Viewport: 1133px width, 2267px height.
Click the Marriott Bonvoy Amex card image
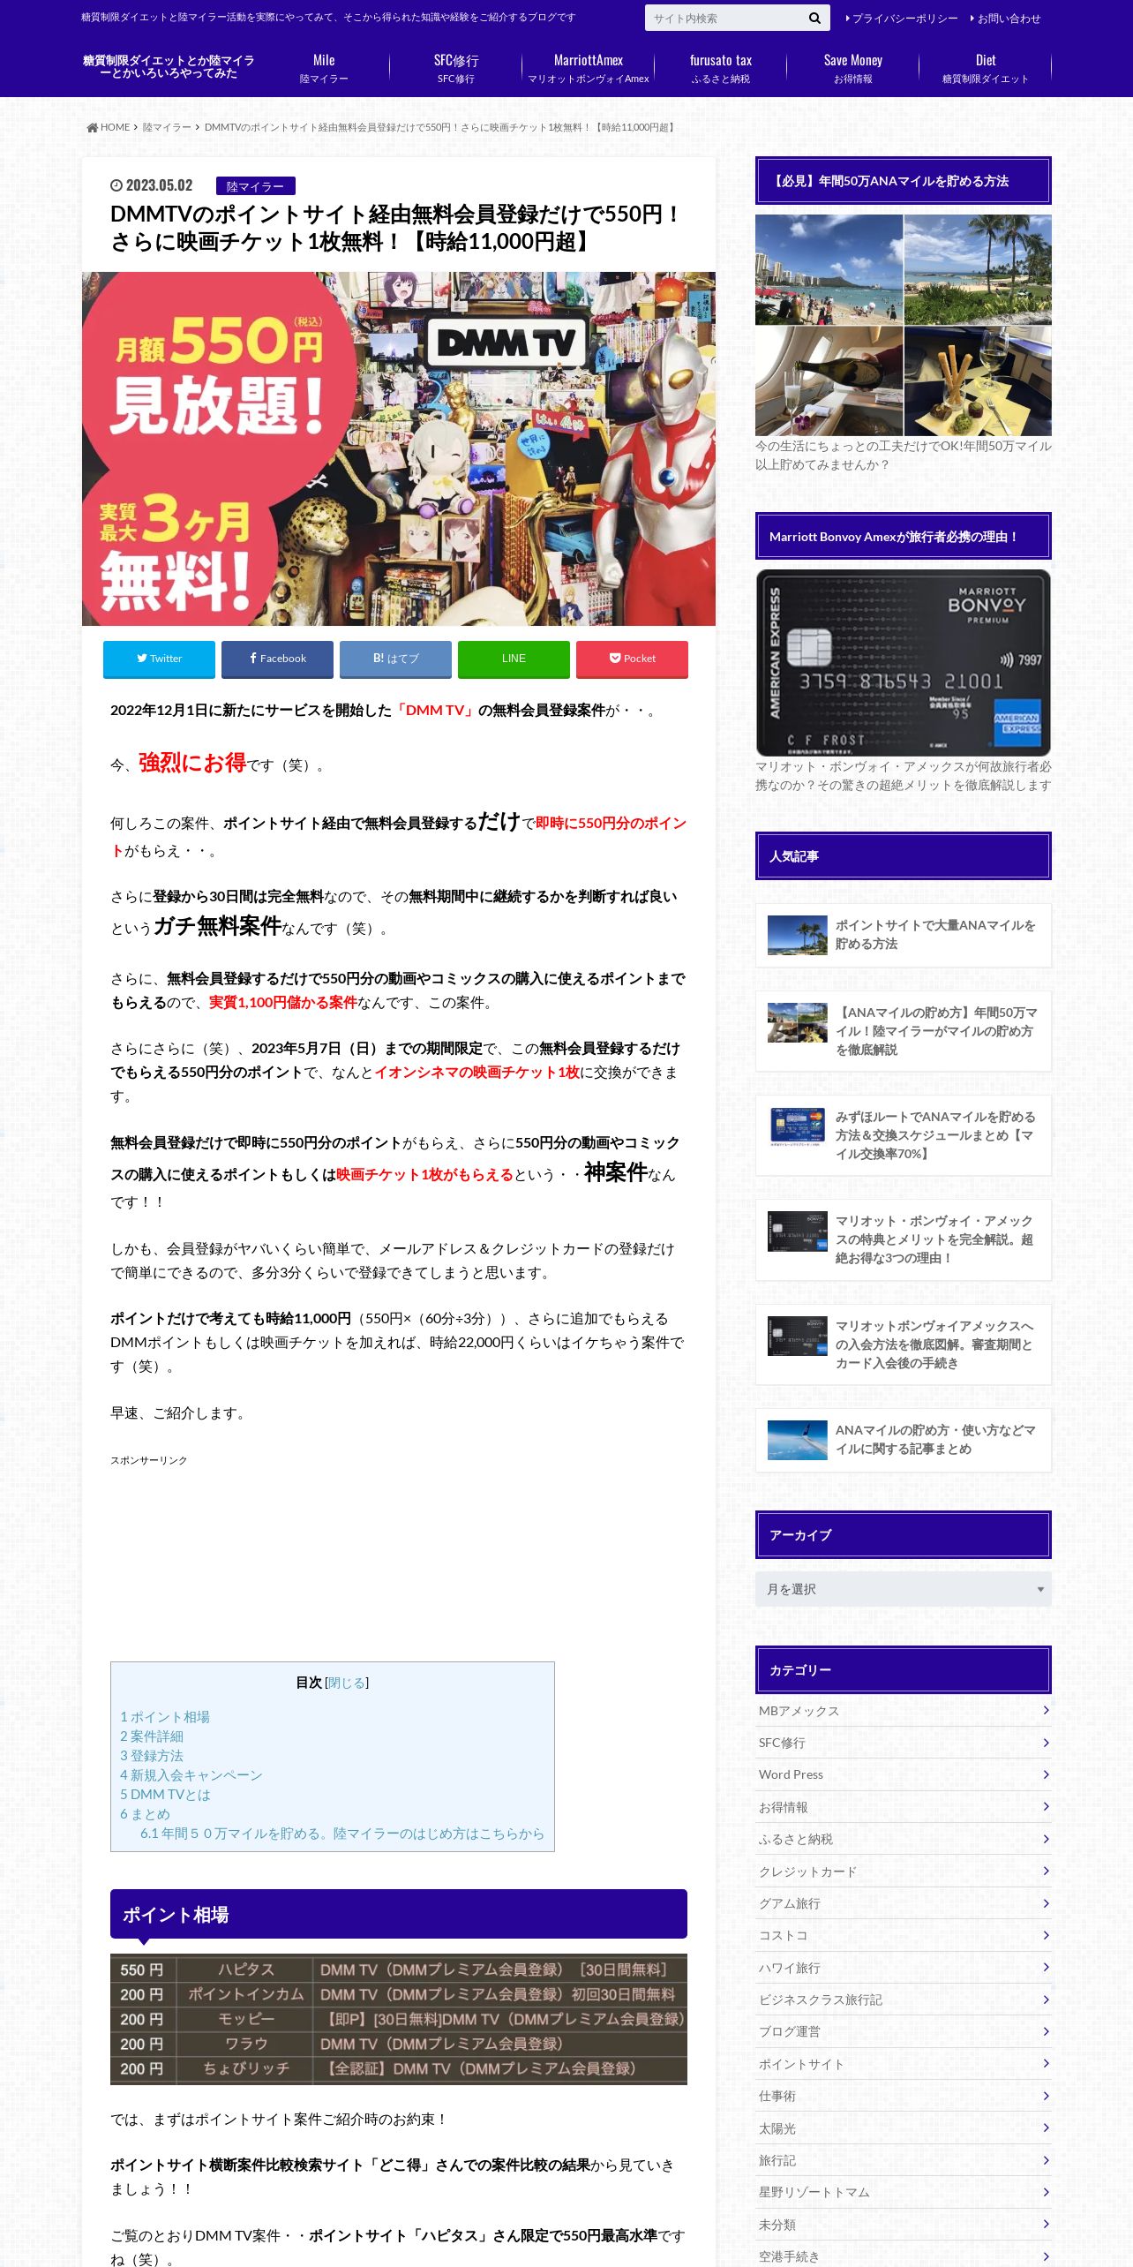click(x=904, y=662)
